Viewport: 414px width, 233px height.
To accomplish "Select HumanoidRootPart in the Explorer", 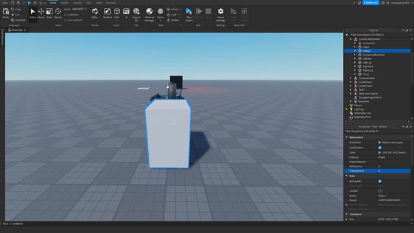I will coord(373,55).
